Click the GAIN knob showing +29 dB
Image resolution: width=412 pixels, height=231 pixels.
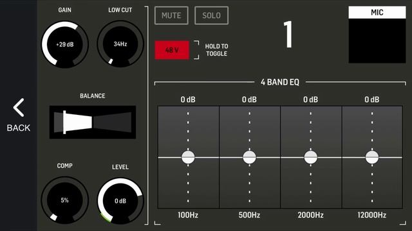coord(65,44)
